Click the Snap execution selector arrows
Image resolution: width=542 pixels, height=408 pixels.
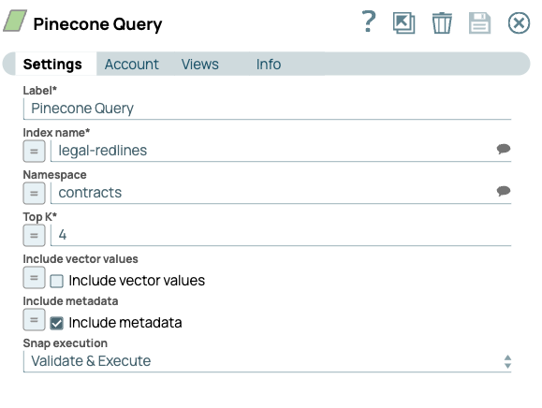coord(507,361)
